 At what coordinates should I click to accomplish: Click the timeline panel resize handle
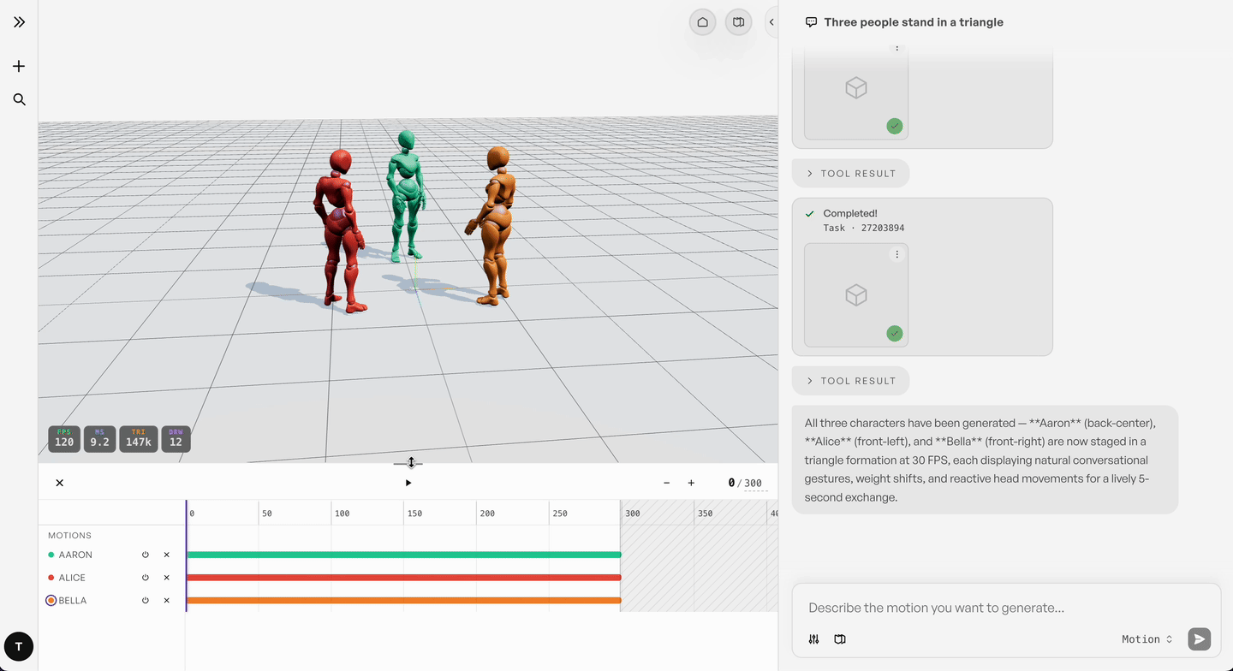click(x=408, y=463)
